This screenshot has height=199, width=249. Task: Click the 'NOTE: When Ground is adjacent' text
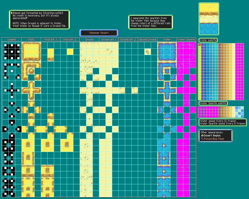[37, 23]
